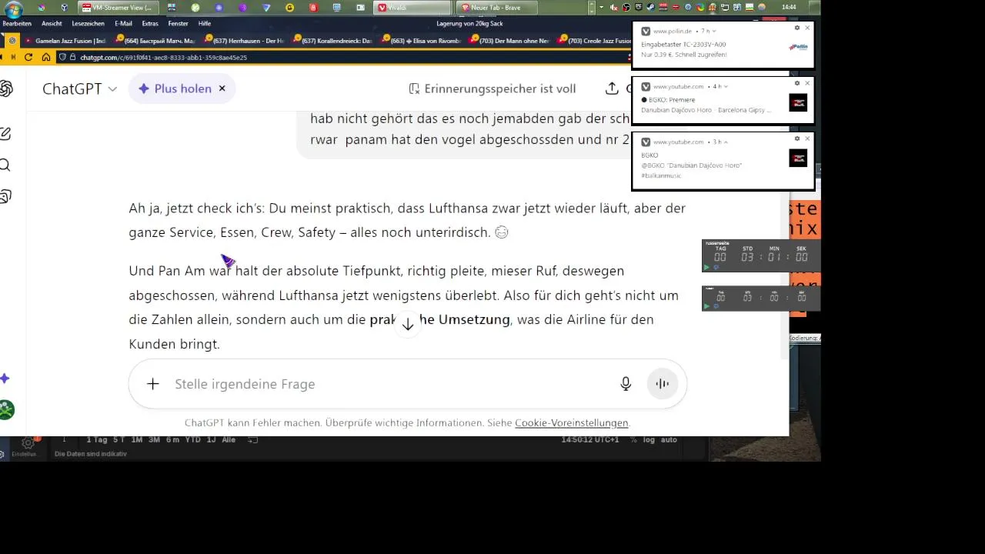Open the Fenster menu
The image size is (985, 554).
pos(178,24)
